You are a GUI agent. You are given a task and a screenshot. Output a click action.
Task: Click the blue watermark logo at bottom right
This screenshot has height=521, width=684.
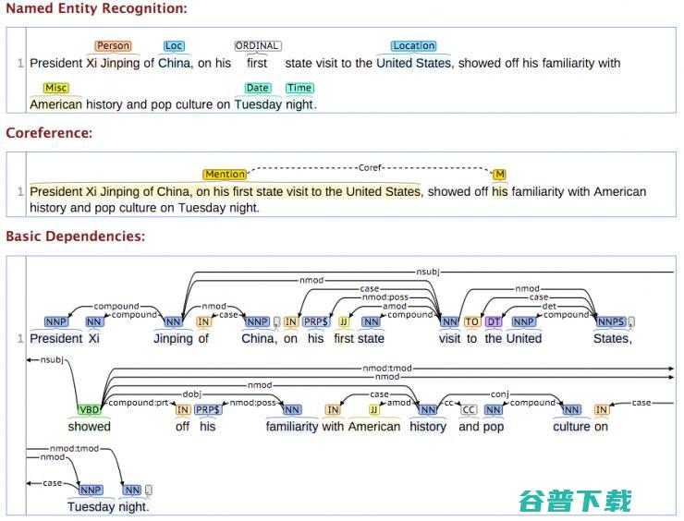click(575, 500)
